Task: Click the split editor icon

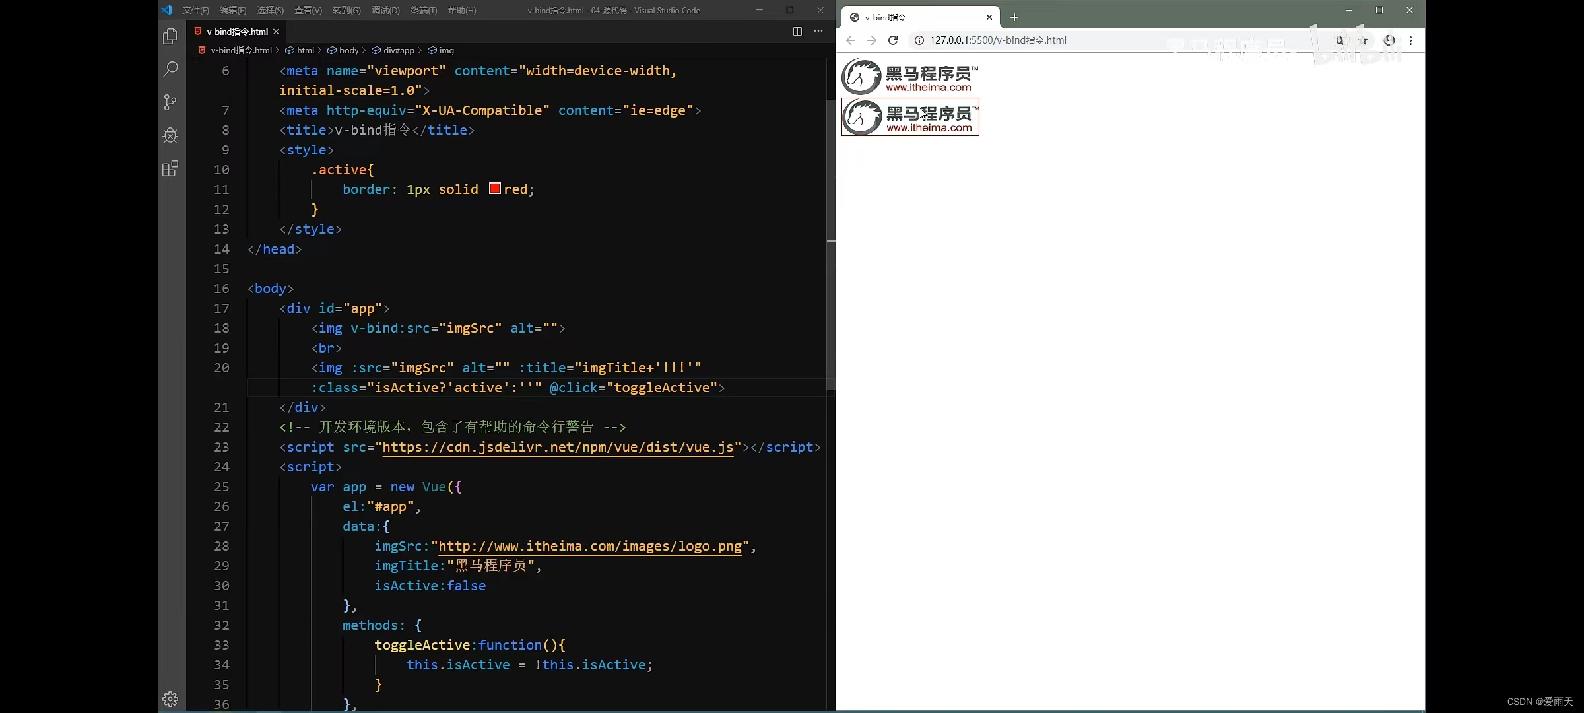Action: [797, 32]
